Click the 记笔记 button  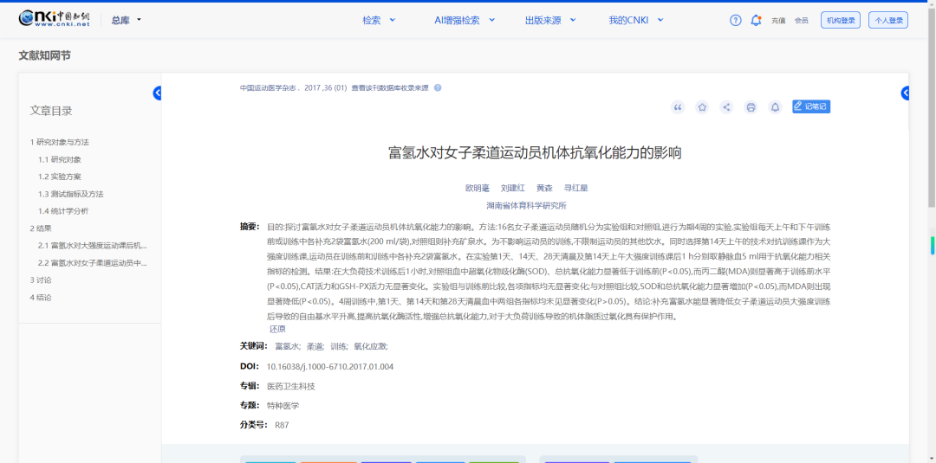pos(811,107)
